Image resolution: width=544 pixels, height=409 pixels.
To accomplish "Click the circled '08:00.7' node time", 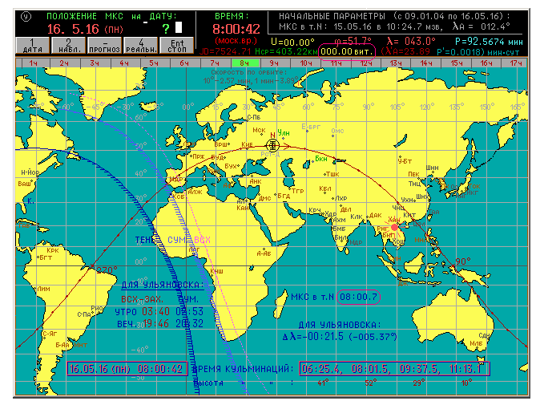I will [x=358, y=298].
